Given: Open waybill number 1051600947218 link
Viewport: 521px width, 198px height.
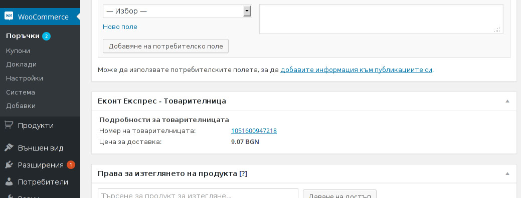Looking at the screenshot, I should click(254, 131).
